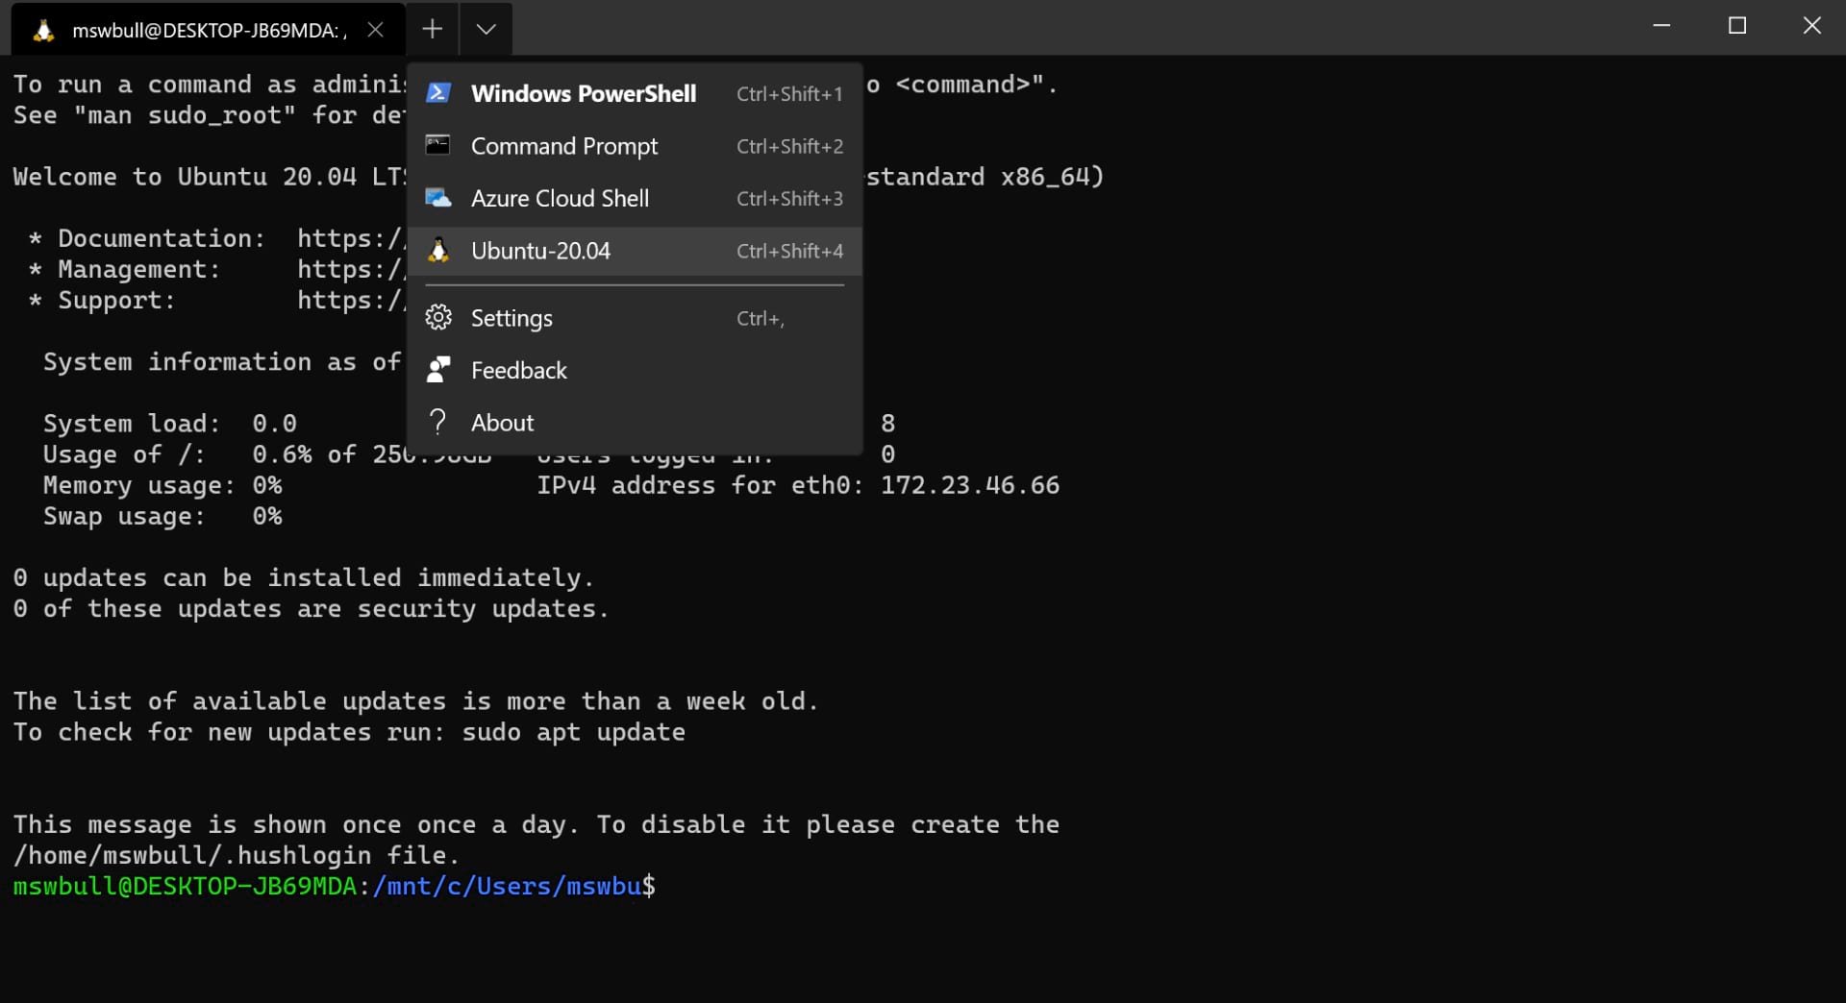Click the IP address 172.23.46.66
Viewport: 1846px width, 1003px height.
click(970, 485)
